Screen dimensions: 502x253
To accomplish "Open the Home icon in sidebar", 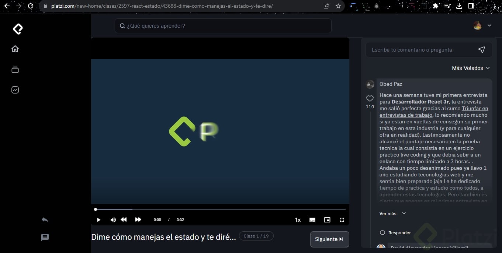I will pos(15,49).
